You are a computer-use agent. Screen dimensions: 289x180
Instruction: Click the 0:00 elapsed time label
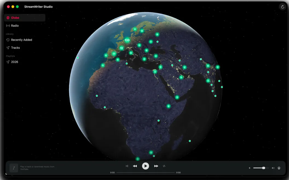pyautogui.click(x=112, y=173)
